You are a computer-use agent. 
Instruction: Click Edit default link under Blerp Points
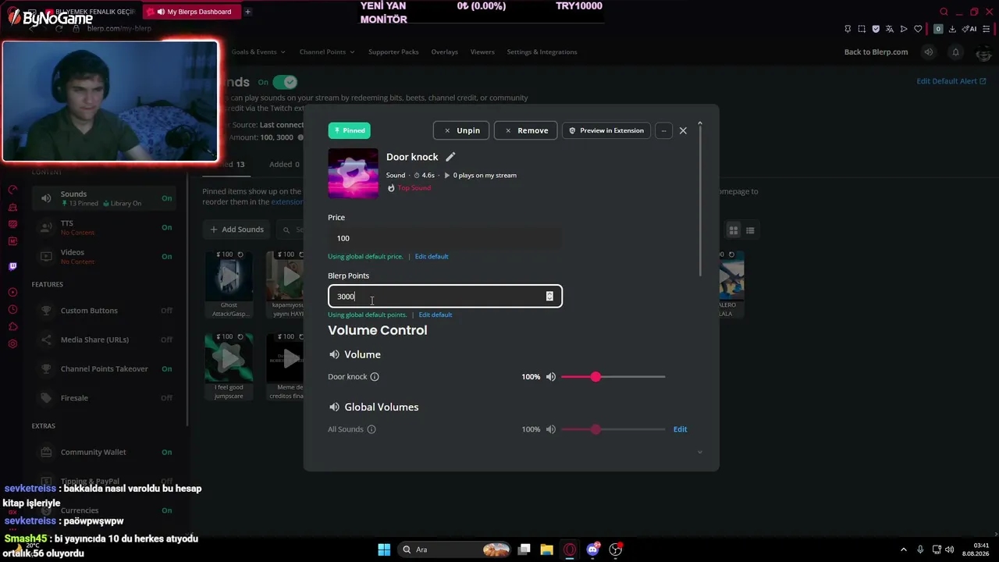click(436, 315)
